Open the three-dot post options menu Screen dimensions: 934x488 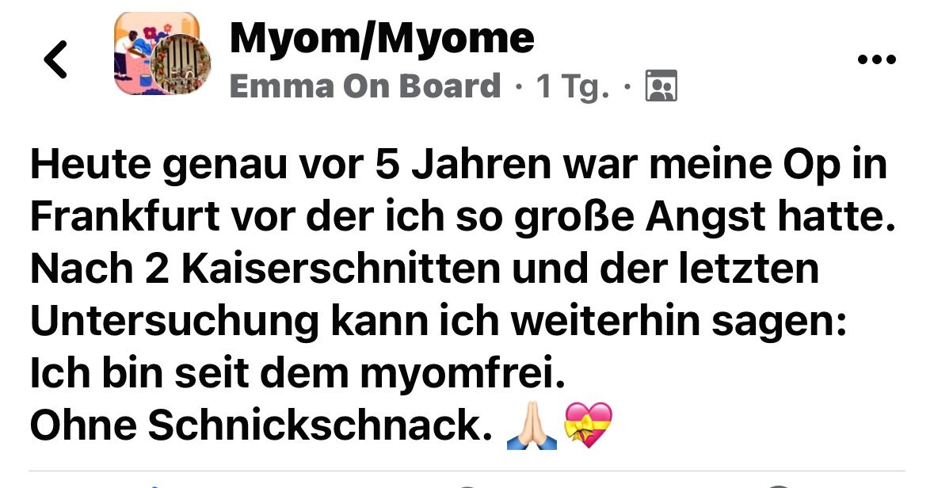click(876, 59)
